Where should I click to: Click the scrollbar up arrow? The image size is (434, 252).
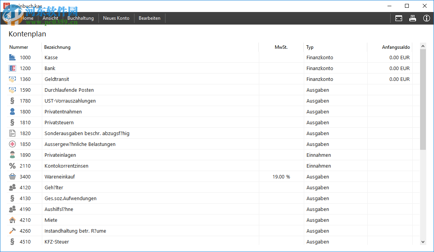423,46
